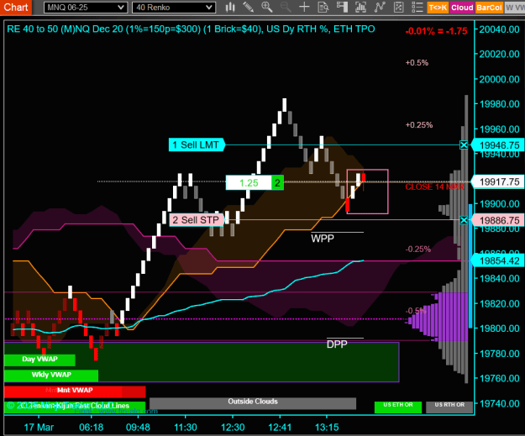
Task: Open the Data Box icon
Action: pos(323,7)
